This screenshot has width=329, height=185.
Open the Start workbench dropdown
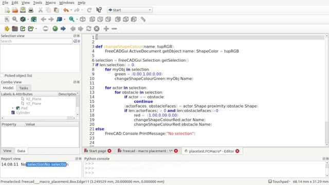[130, 10]
